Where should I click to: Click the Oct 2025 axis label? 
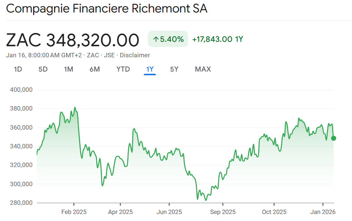point(274,212)
